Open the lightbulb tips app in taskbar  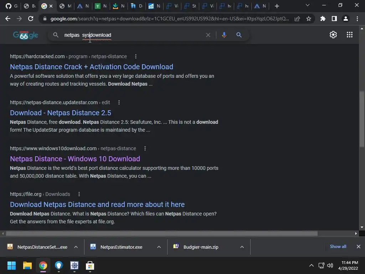[x=59, y=265]
